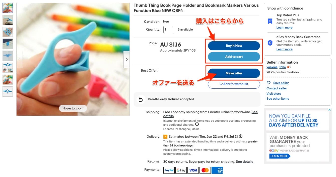This screenshot has width=336, height=177.
Task: Click the returns accepted arrow icon
Action: point(141,99)
